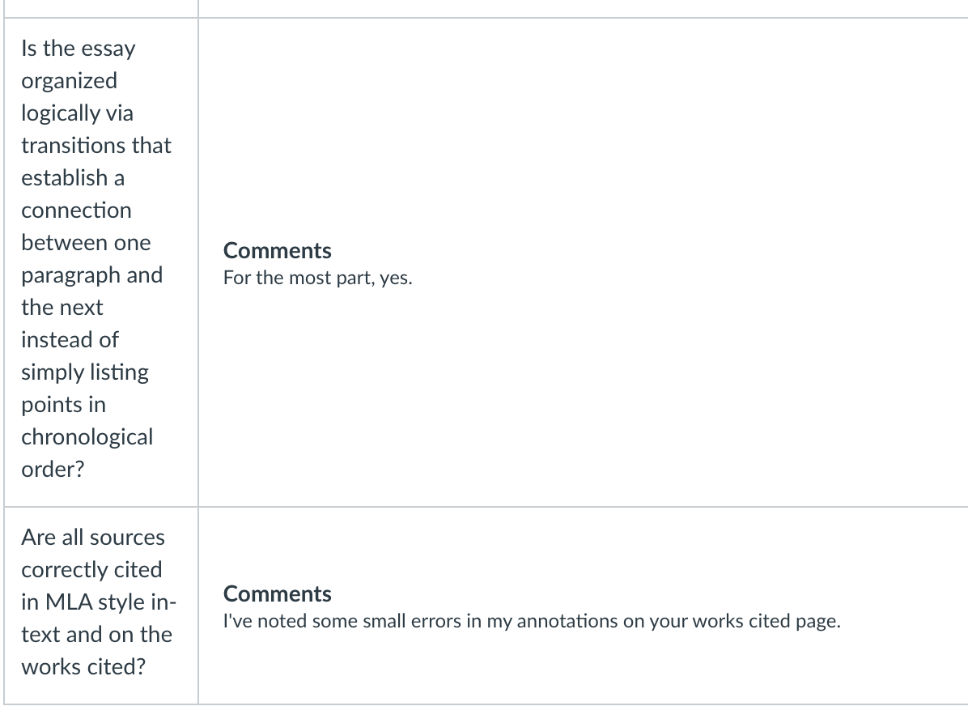Viewport: 968px width, 706px height.
Task: Click the Comments heading beside essay organization criterion
Action: (277, 251)
